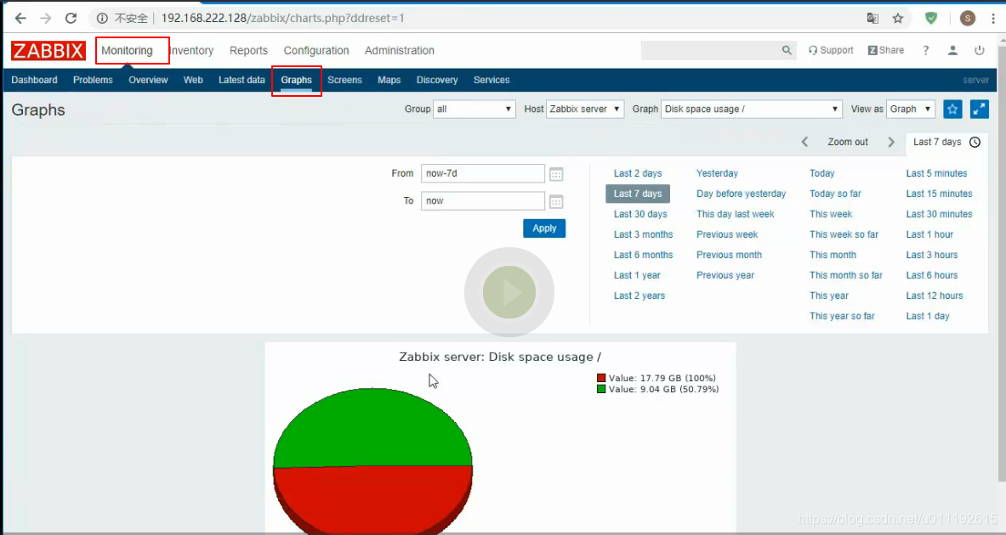1006x535 pixels.
Task: Shift time range back with left chevron
Action: tap(804, 142)
